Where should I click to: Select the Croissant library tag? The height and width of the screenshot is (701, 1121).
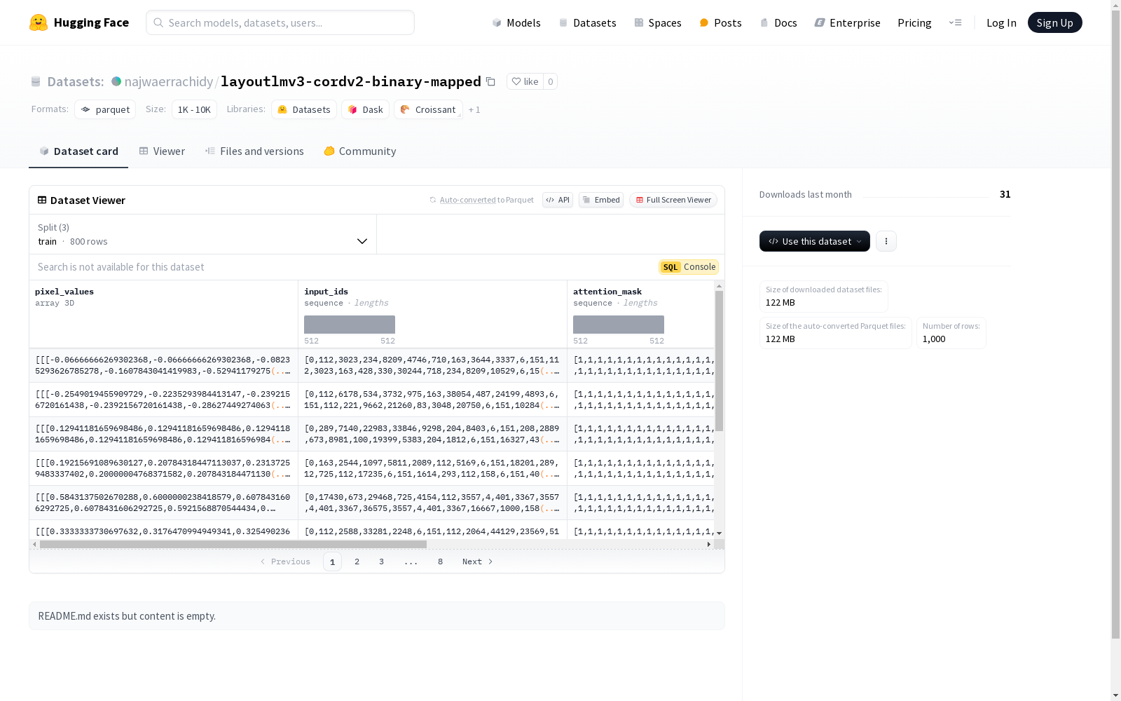428,109
